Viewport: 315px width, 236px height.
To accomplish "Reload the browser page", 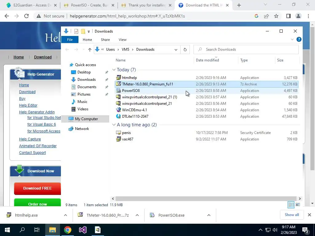I will click(26, 16).
